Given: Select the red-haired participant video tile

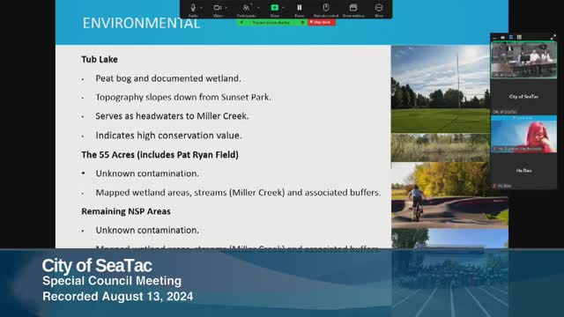Looking at the screenshot, I should 523,134.
